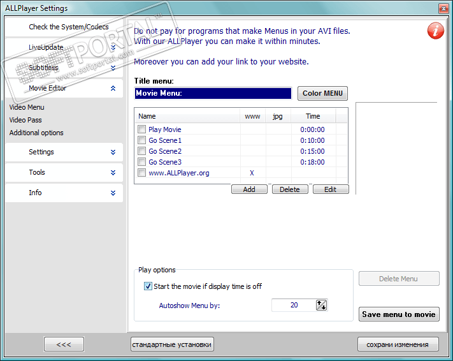This screenshot has height=361, width=453.
Task: Check the Go Scene3 checkbox
Action: (141, 162)
